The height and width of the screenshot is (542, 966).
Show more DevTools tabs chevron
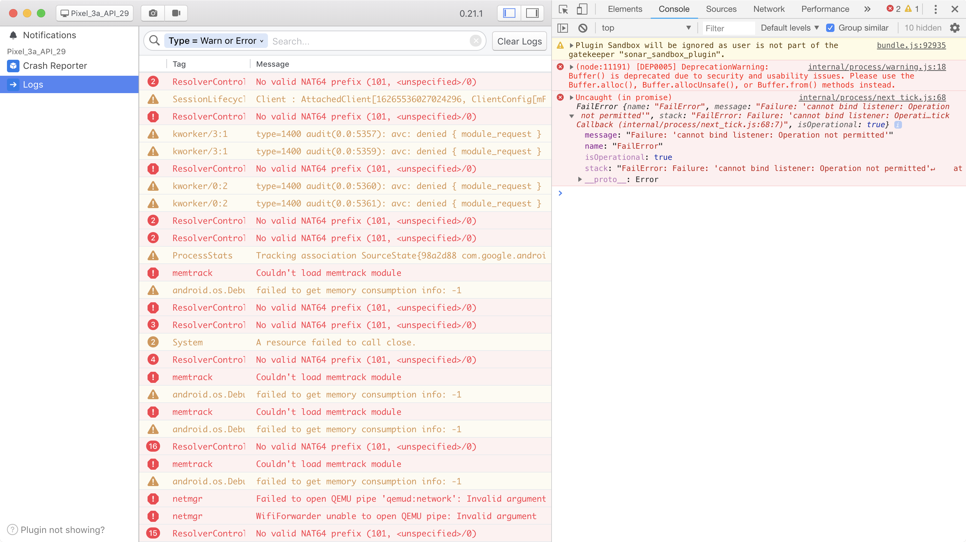coord(868,9)
